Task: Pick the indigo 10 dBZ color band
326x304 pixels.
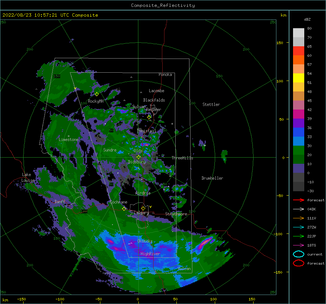Action: pyautogui.click(x=298, y=168)
